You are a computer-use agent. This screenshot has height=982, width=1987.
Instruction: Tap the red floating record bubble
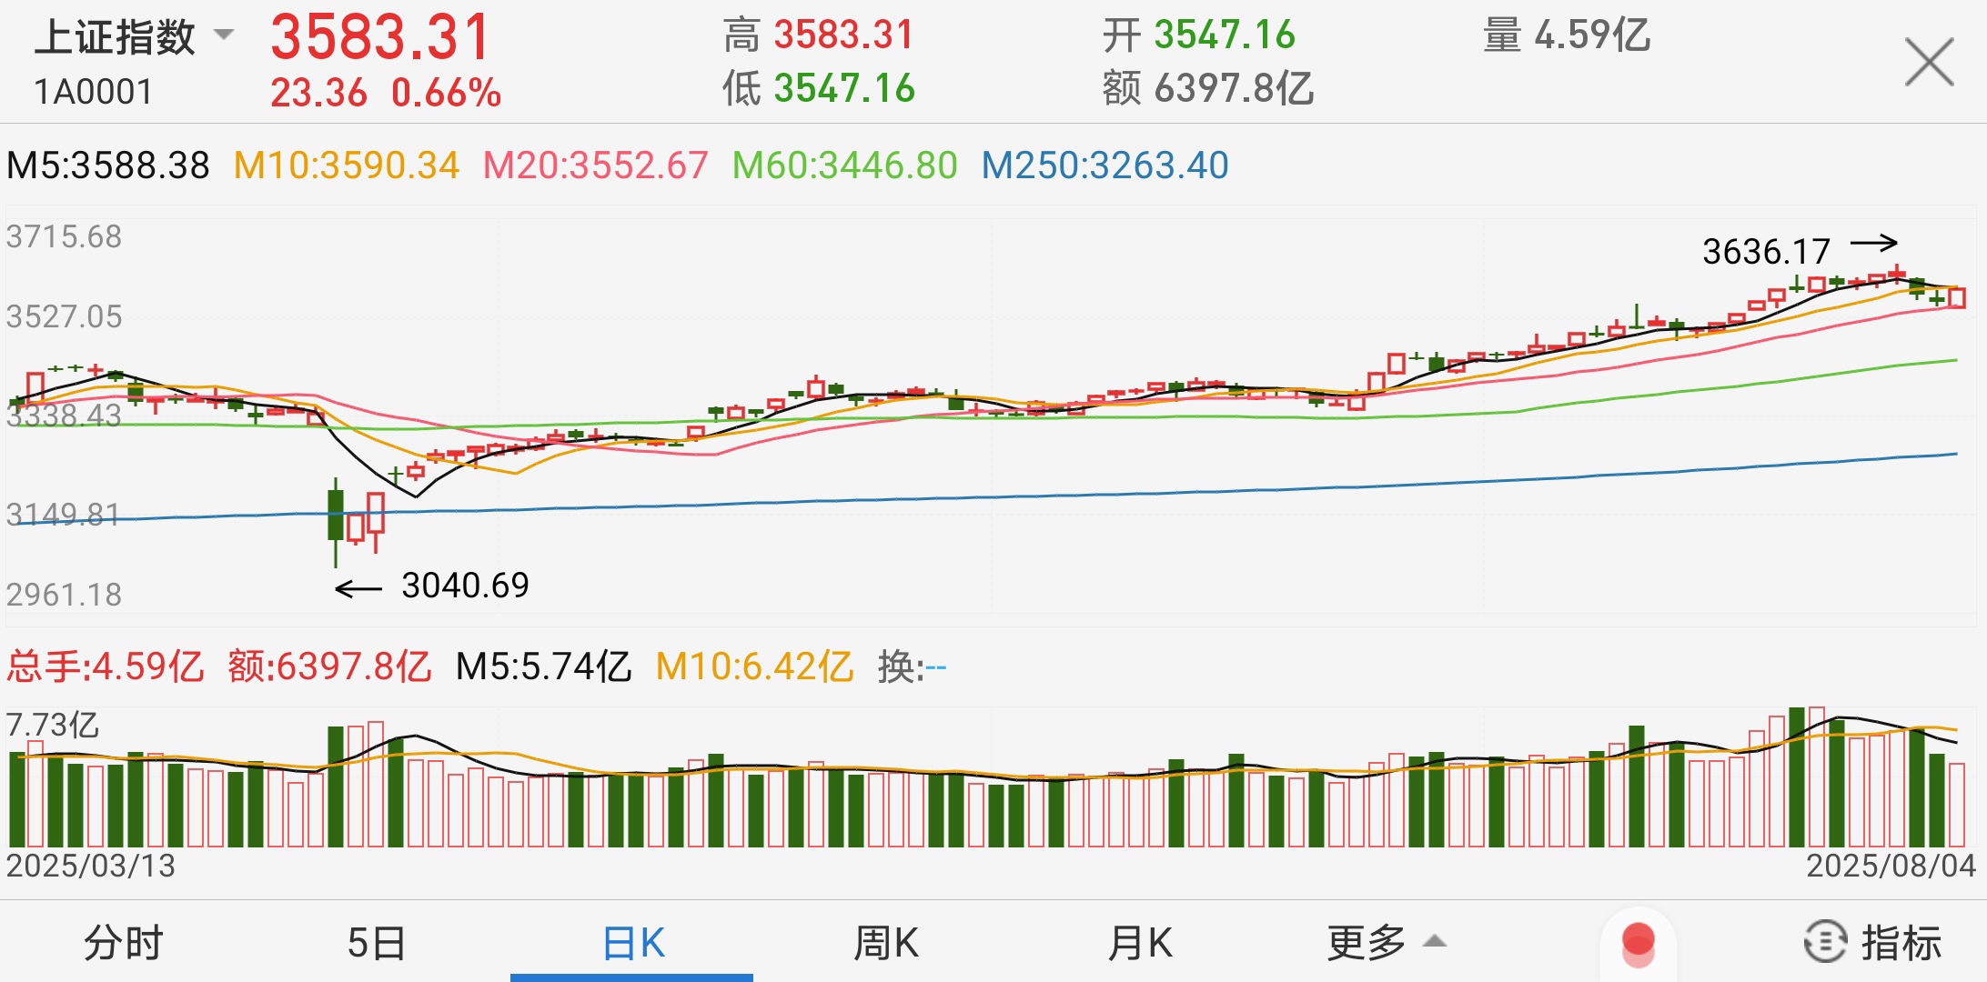click(x=1638, y=944)
